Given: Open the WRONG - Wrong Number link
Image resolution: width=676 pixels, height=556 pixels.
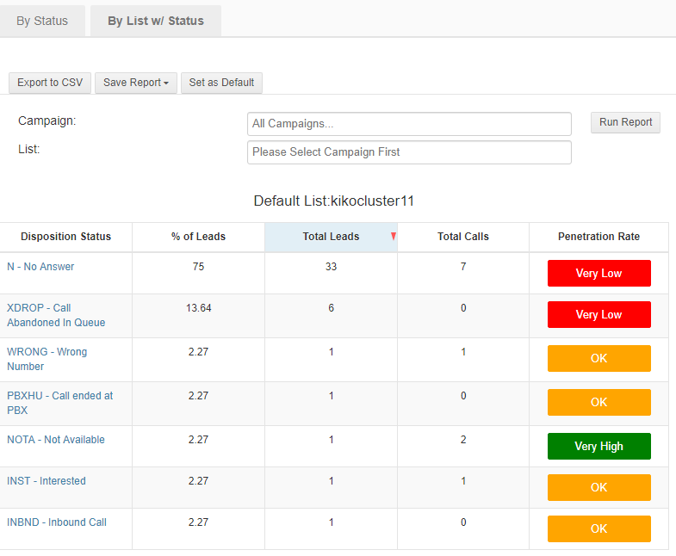Looking at the screenshot, I should click(x=47, y=359).
